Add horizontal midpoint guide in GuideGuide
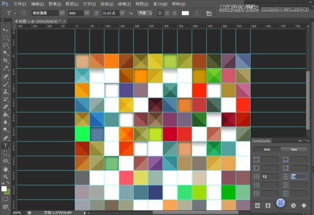The height and width of the screenshot is (215, 314). click(x=257, y=206)
